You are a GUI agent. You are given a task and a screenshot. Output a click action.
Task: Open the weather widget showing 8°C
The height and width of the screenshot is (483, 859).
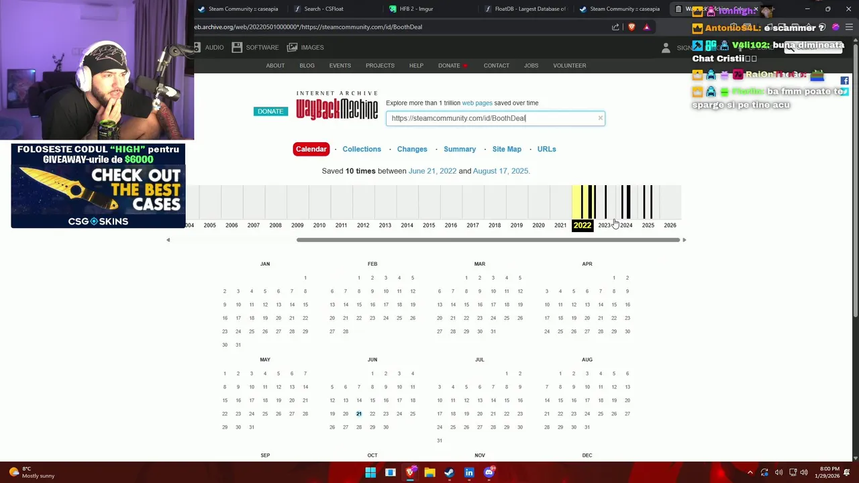coord(32,472)
